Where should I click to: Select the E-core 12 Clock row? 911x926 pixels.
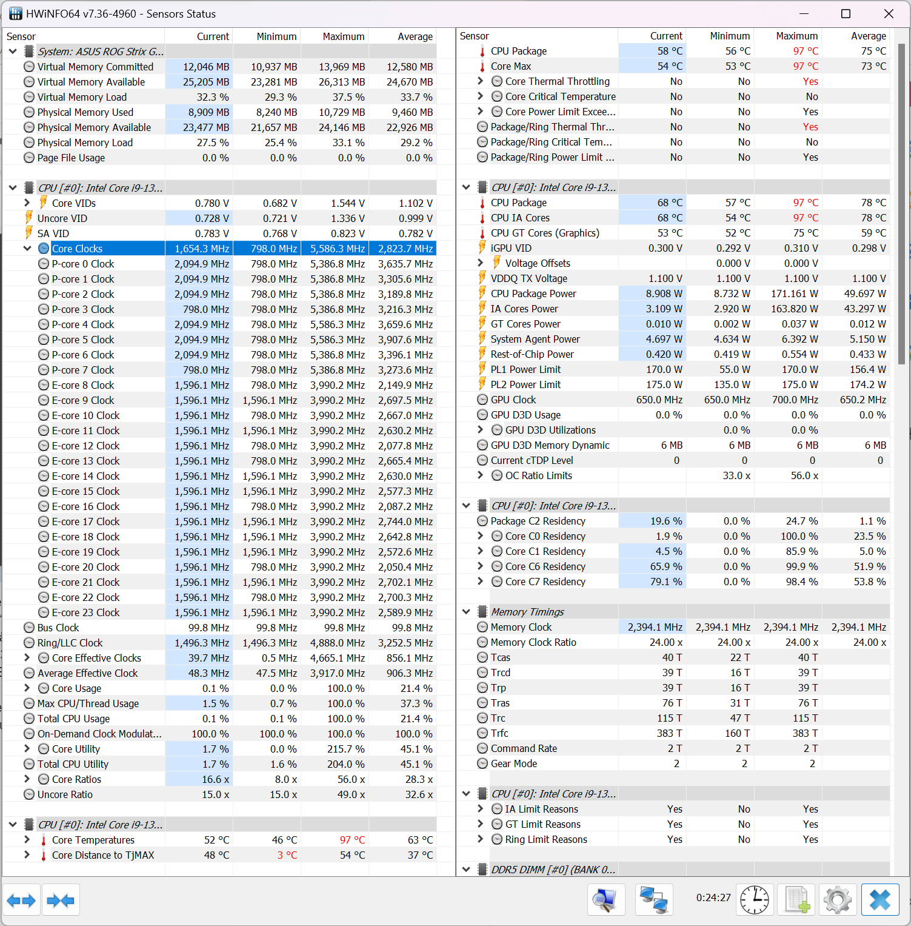pos(219,446)
